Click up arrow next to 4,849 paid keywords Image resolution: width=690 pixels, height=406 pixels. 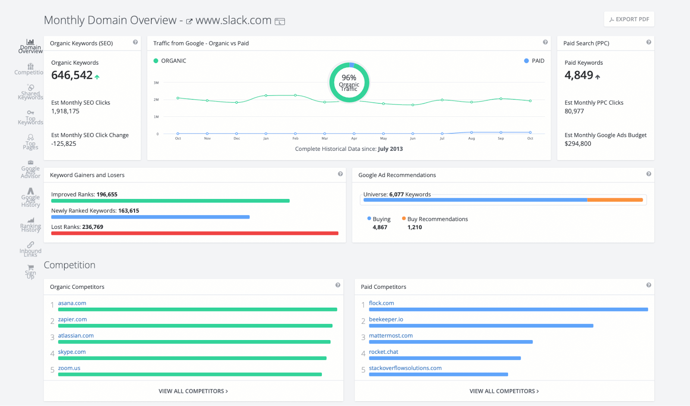(598, 77)
